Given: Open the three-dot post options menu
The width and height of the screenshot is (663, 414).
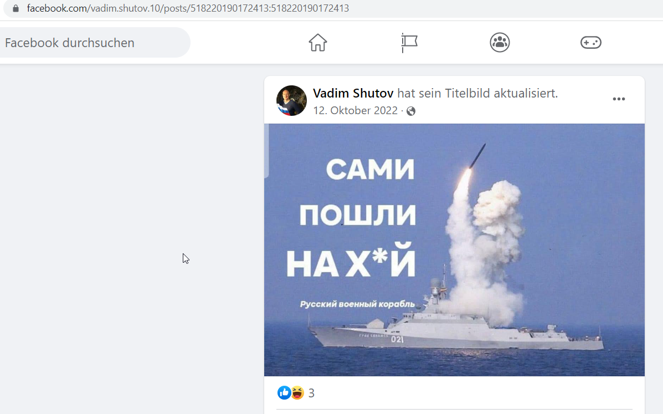Looking at the screenshot, I should [619, 99].
